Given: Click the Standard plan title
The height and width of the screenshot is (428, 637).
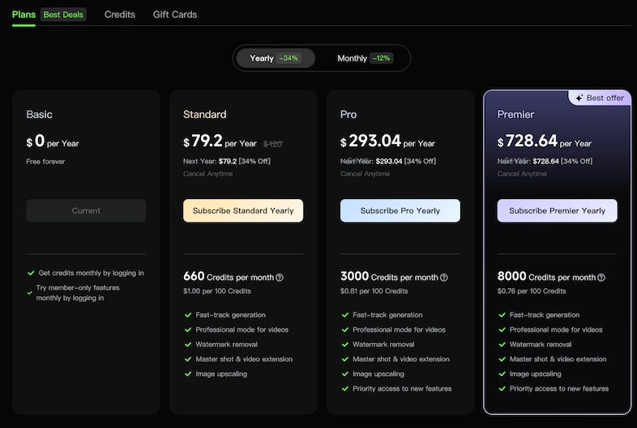Looking at the screenshot, I should pyautogui.click(x=205, y=114).
